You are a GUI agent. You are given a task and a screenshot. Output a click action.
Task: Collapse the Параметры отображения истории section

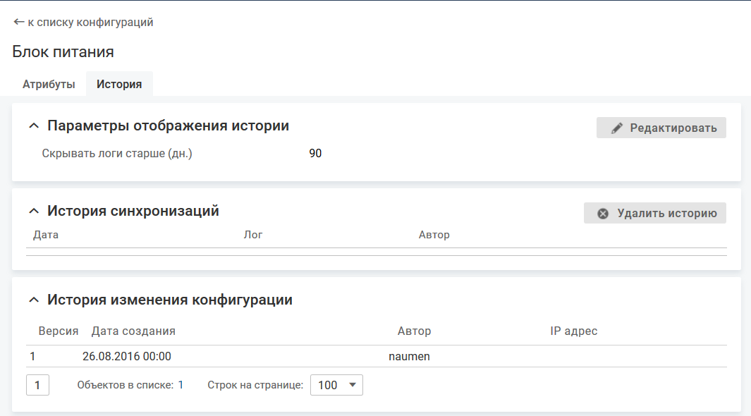click(x=33, y=126)
